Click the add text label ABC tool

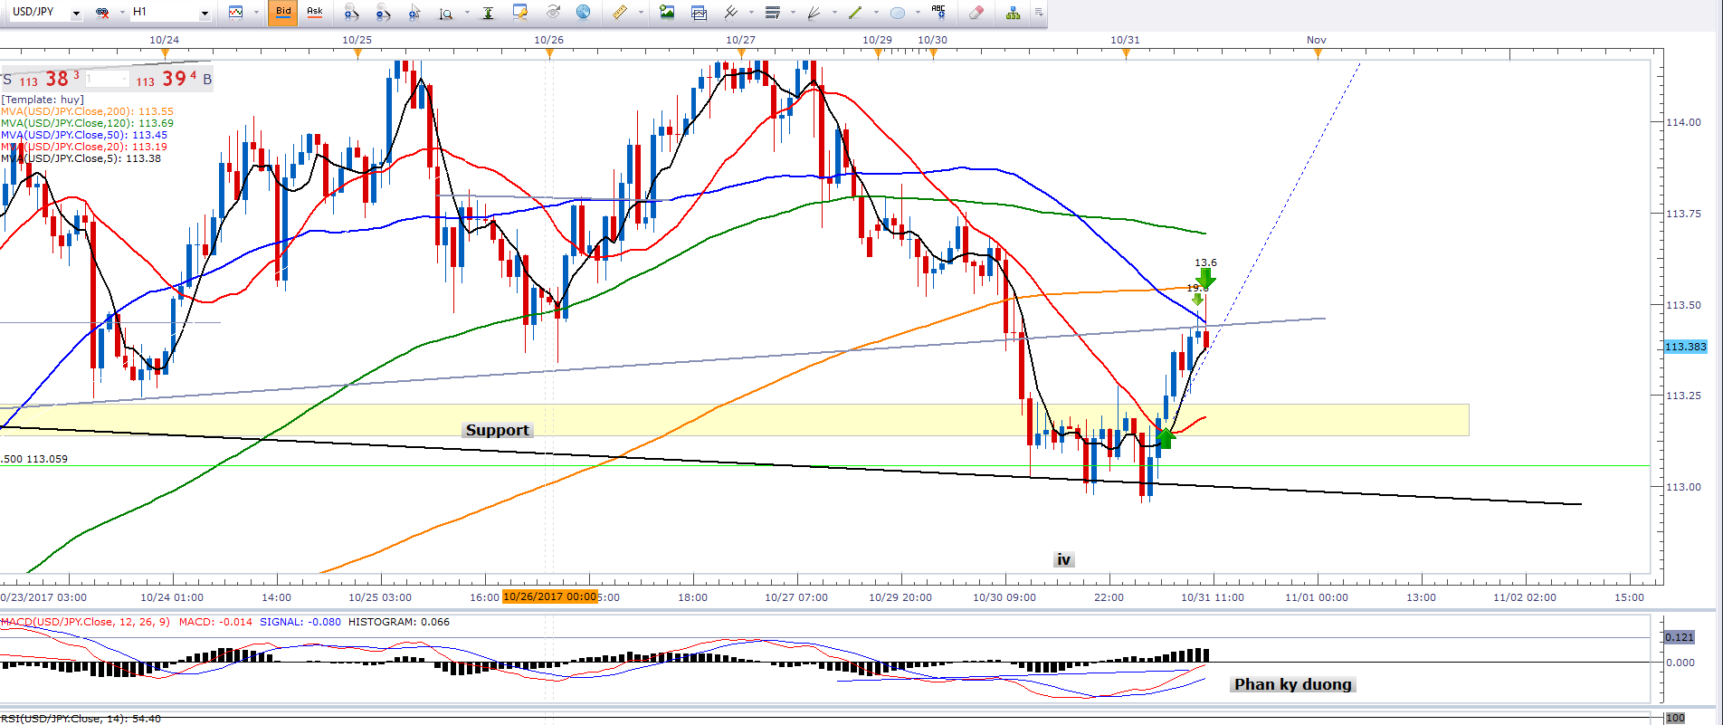click(x=938, y=12)
